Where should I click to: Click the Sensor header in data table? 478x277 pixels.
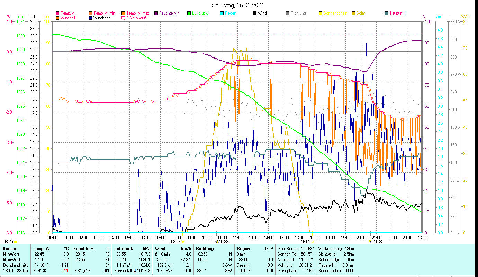[9, 248]
